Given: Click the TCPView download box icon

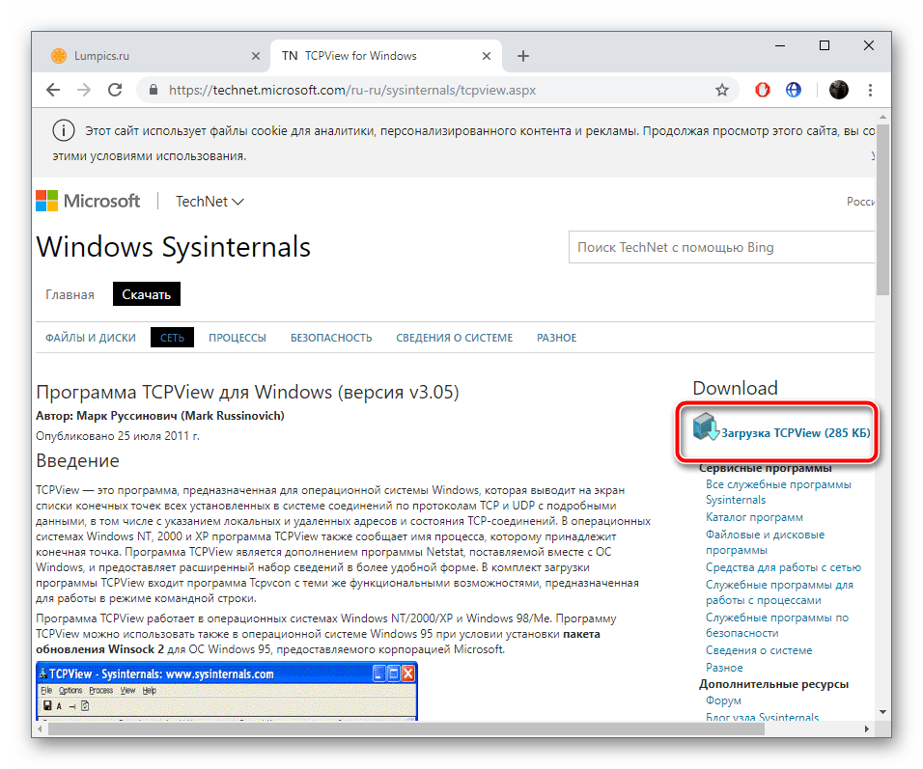Looking at the screenshot, I should tap(706, 427).
